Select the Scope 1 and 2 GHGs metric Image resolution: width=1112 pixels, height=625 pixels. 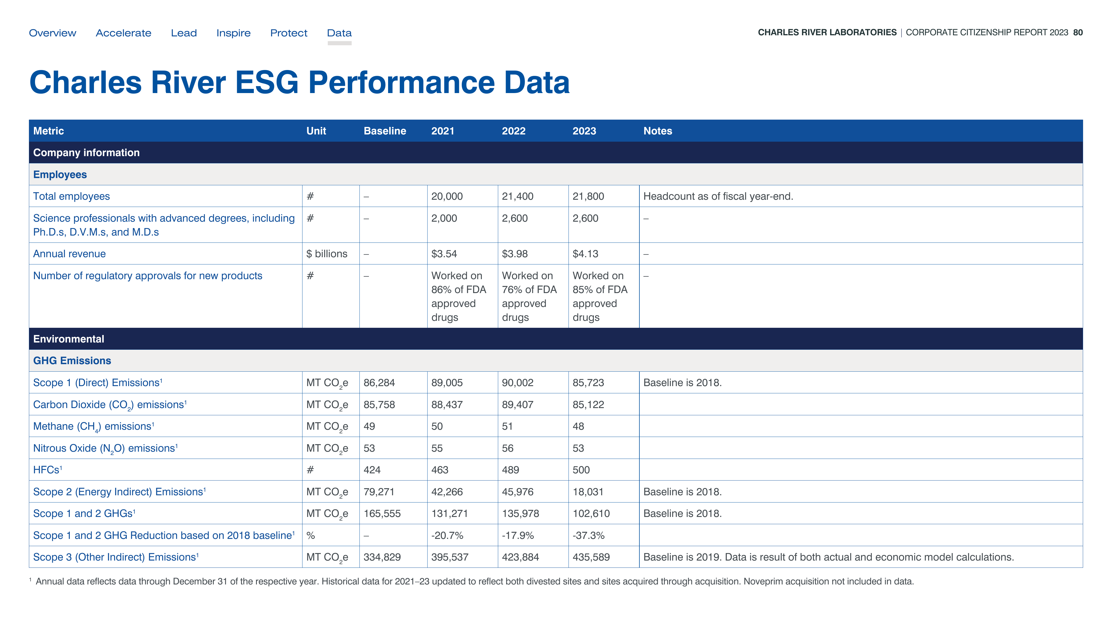tap(84, 513)
